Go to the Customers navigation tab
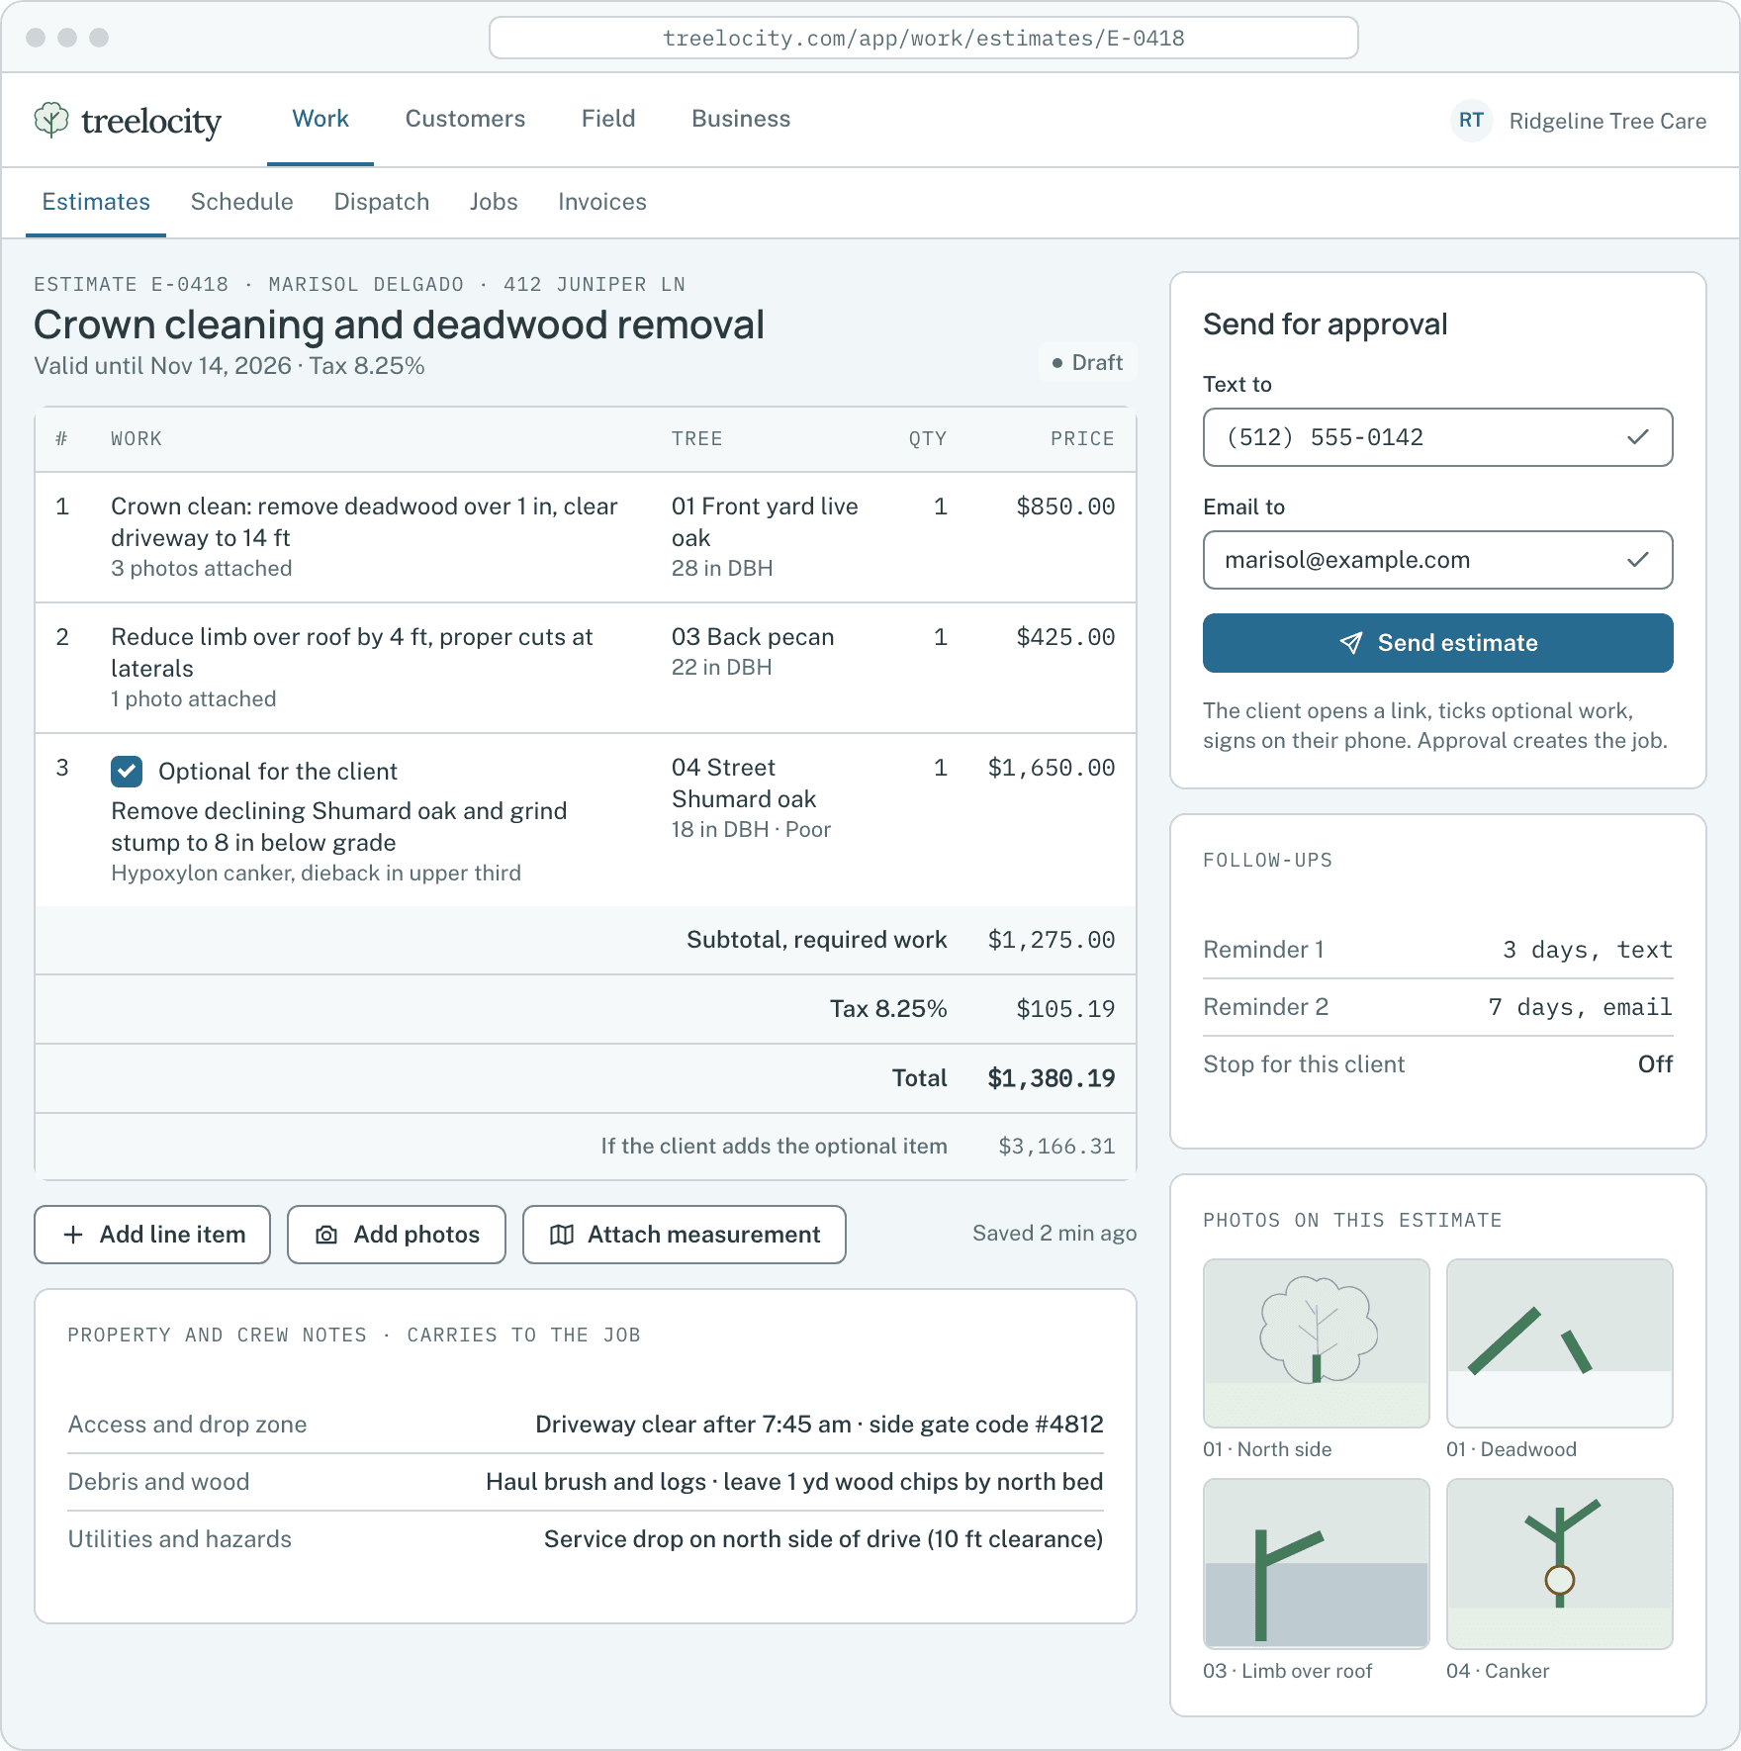The height and width of the screenshot is (1751, 1741). [465, 120]
